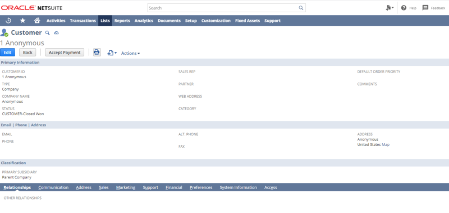449x213 pixels.
Task: Click the Accept Payment button
Action: coord(65,53)
